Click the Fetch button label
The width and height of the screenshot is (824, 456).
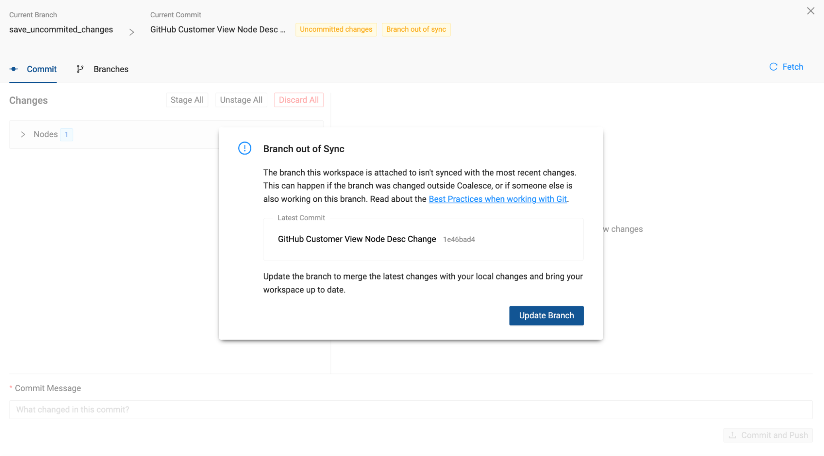[x=793, y=67]
